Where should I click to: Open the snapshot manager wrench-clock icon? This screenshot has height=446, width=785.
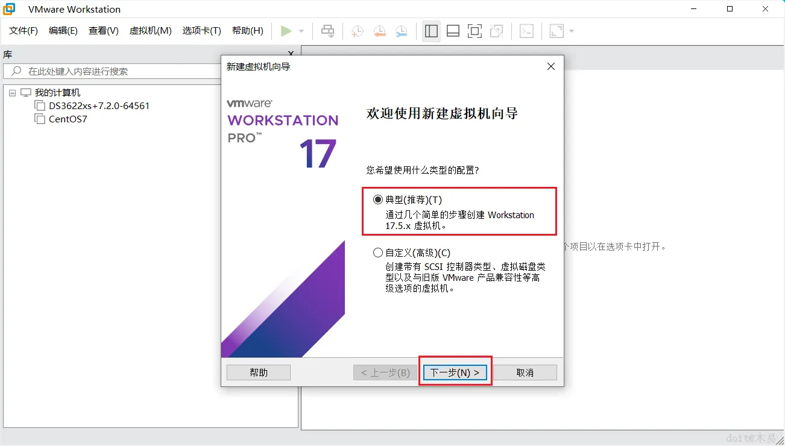[401, 31]
